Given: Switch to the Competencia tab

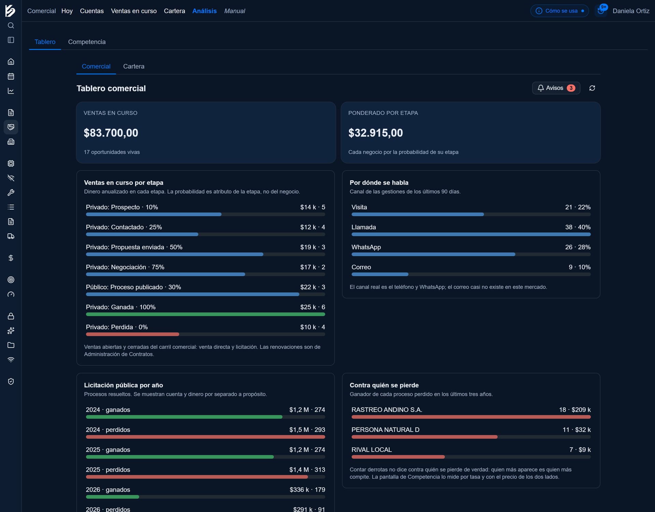Looking at the screenshot, I should pos(87,42).
